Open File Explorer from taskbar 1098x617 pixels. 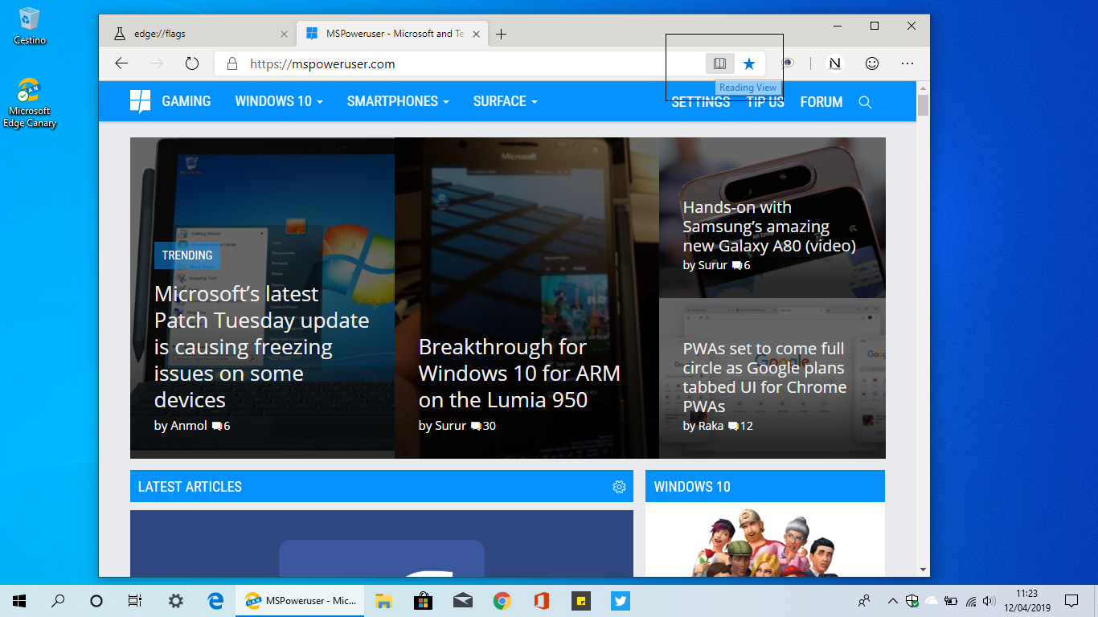click(383, 600)
